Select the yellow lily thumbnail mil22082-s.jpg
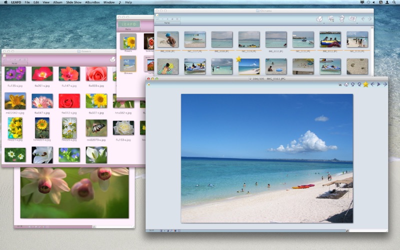This screenshot has width=400, height=250. (x=15, y=101)
